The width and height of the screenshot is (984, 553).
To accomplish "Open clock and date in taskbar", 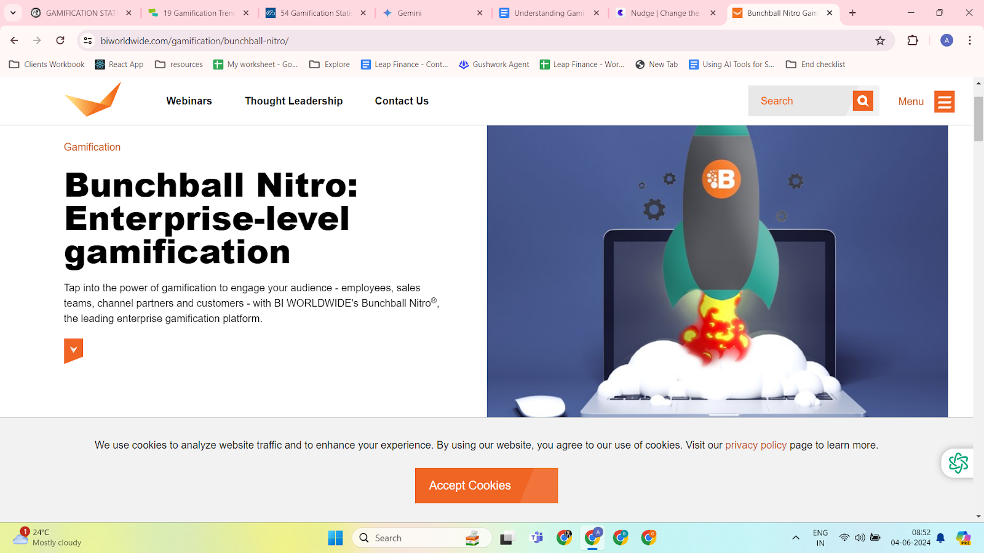I will point(910,538).
